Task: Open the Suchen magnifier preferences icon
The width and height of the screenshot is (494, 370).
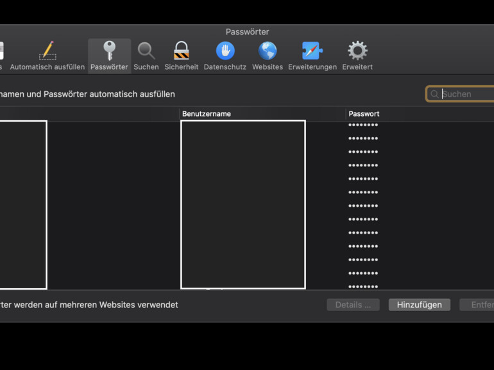Action: [x=146, y=51]
